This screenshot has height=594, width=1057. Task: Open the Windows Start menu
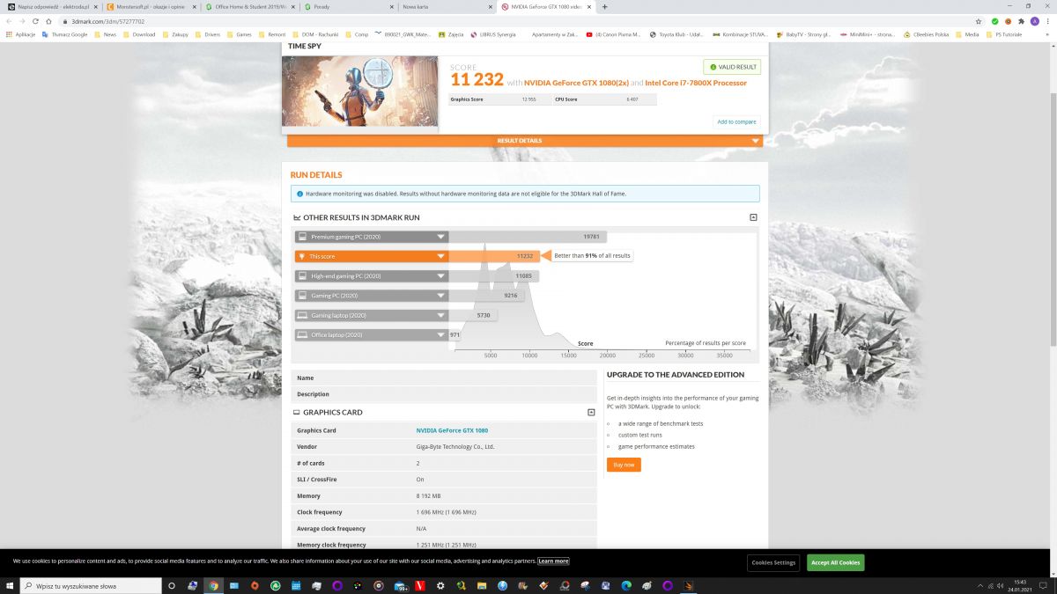[x=9, y=585]
